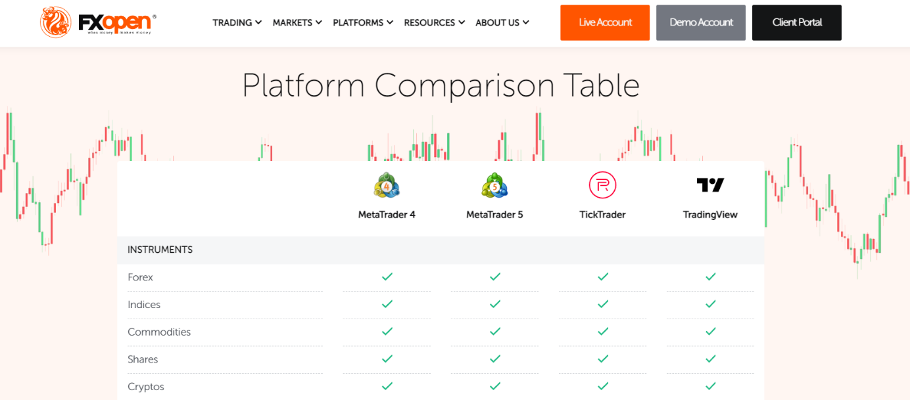The height and width of the screenshot is (400, 910).
Task: Toggle the Forex checkmark under TickTrader
Action: tap(602, 277)
